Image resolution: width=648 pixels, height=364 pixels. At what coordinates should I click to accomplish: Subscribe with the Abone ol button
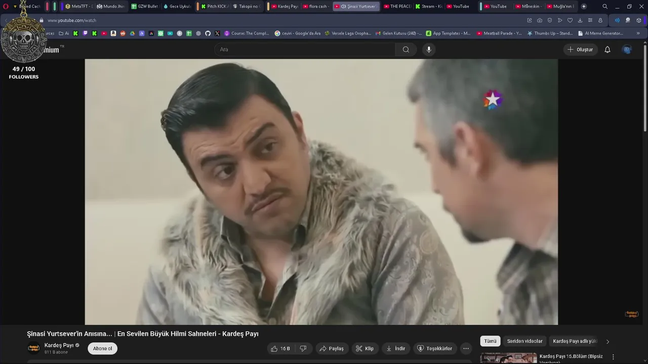(x=102, y=348)
